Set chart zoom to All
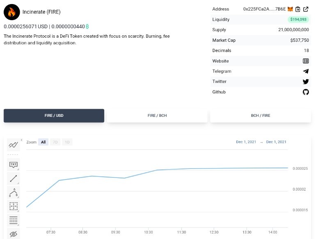Screen dimensions: 316x239 (x=43, y=142)
